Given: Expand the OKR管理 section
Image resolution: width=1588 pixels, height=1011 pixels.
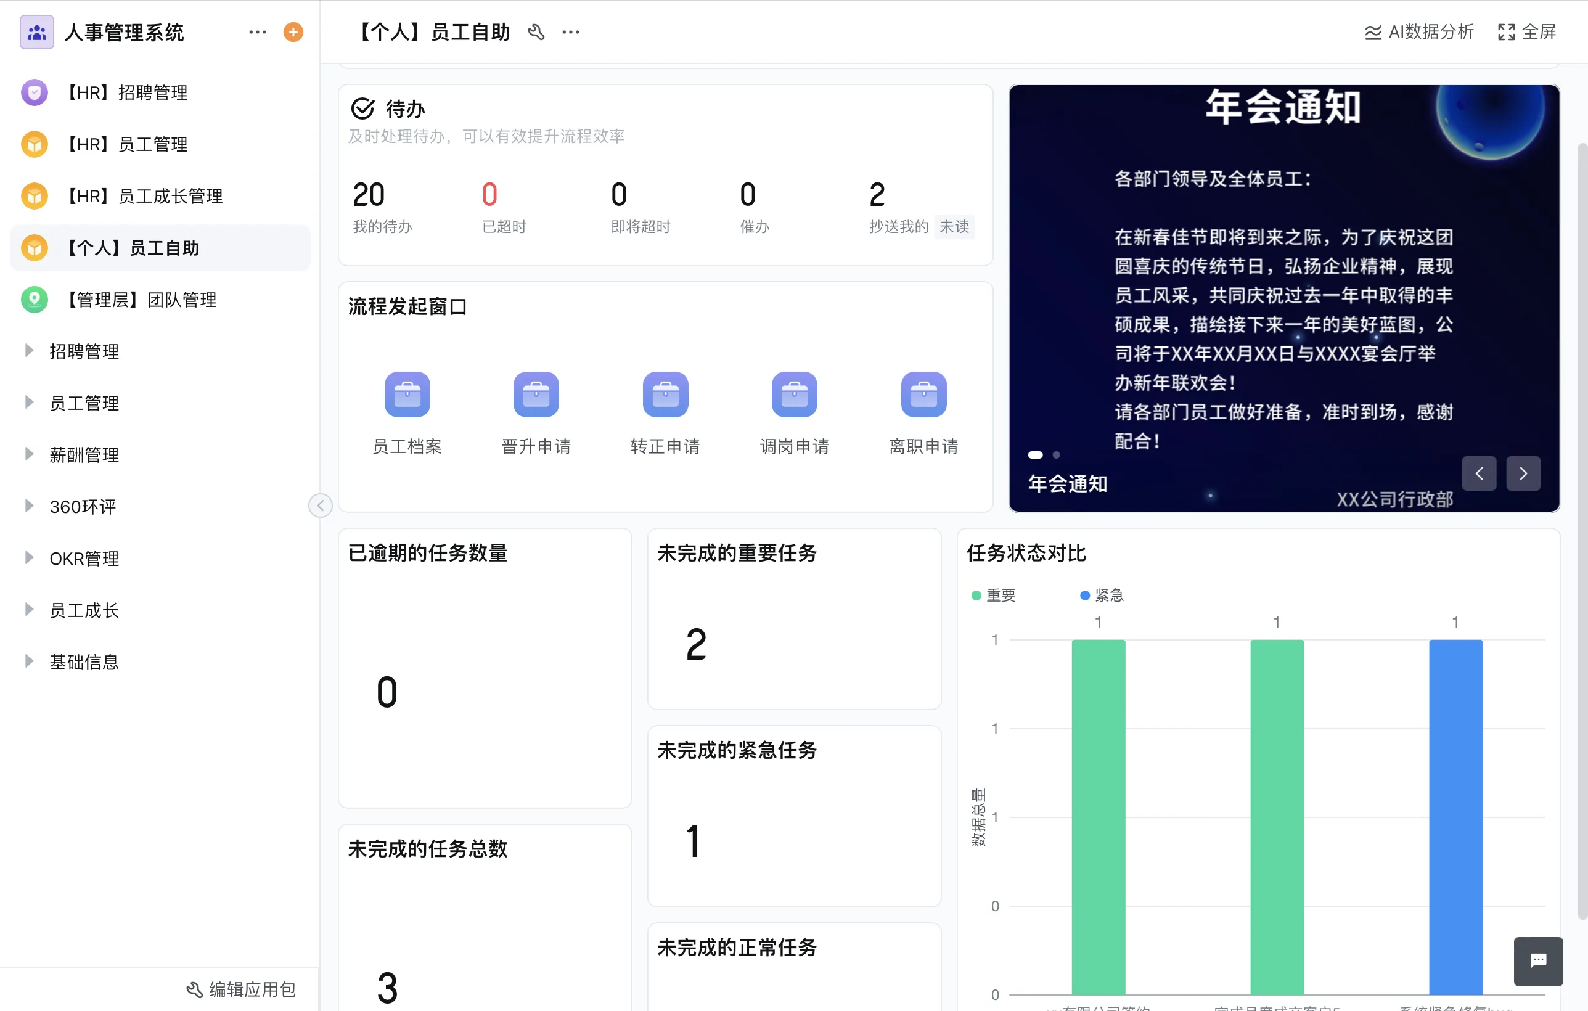Looking at the screenshot, I should pos(84,558).
